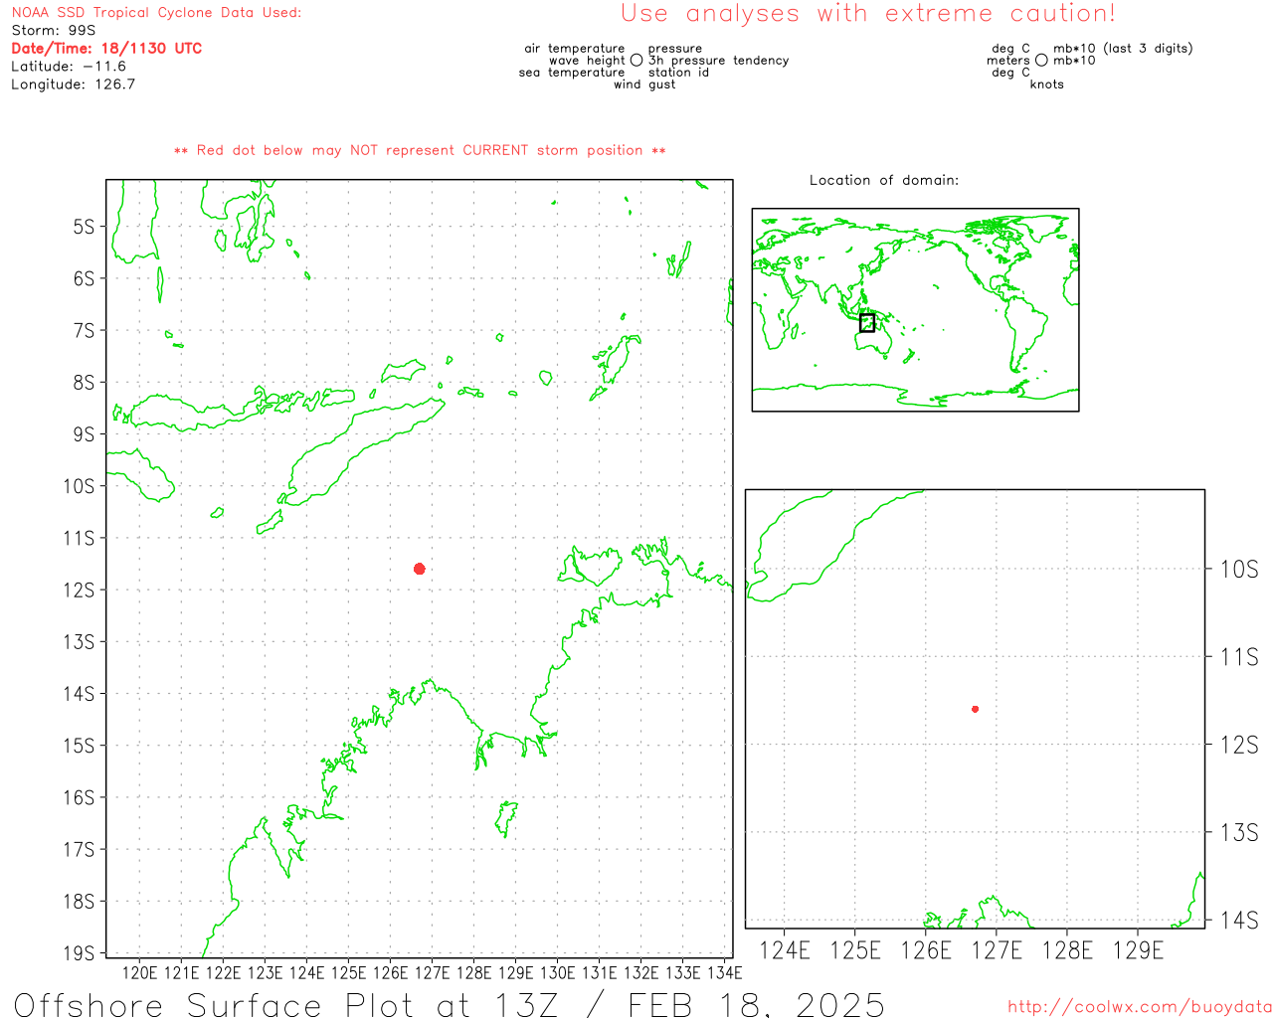
Task: Click the black domain box on world map
Action: [867, 323]
